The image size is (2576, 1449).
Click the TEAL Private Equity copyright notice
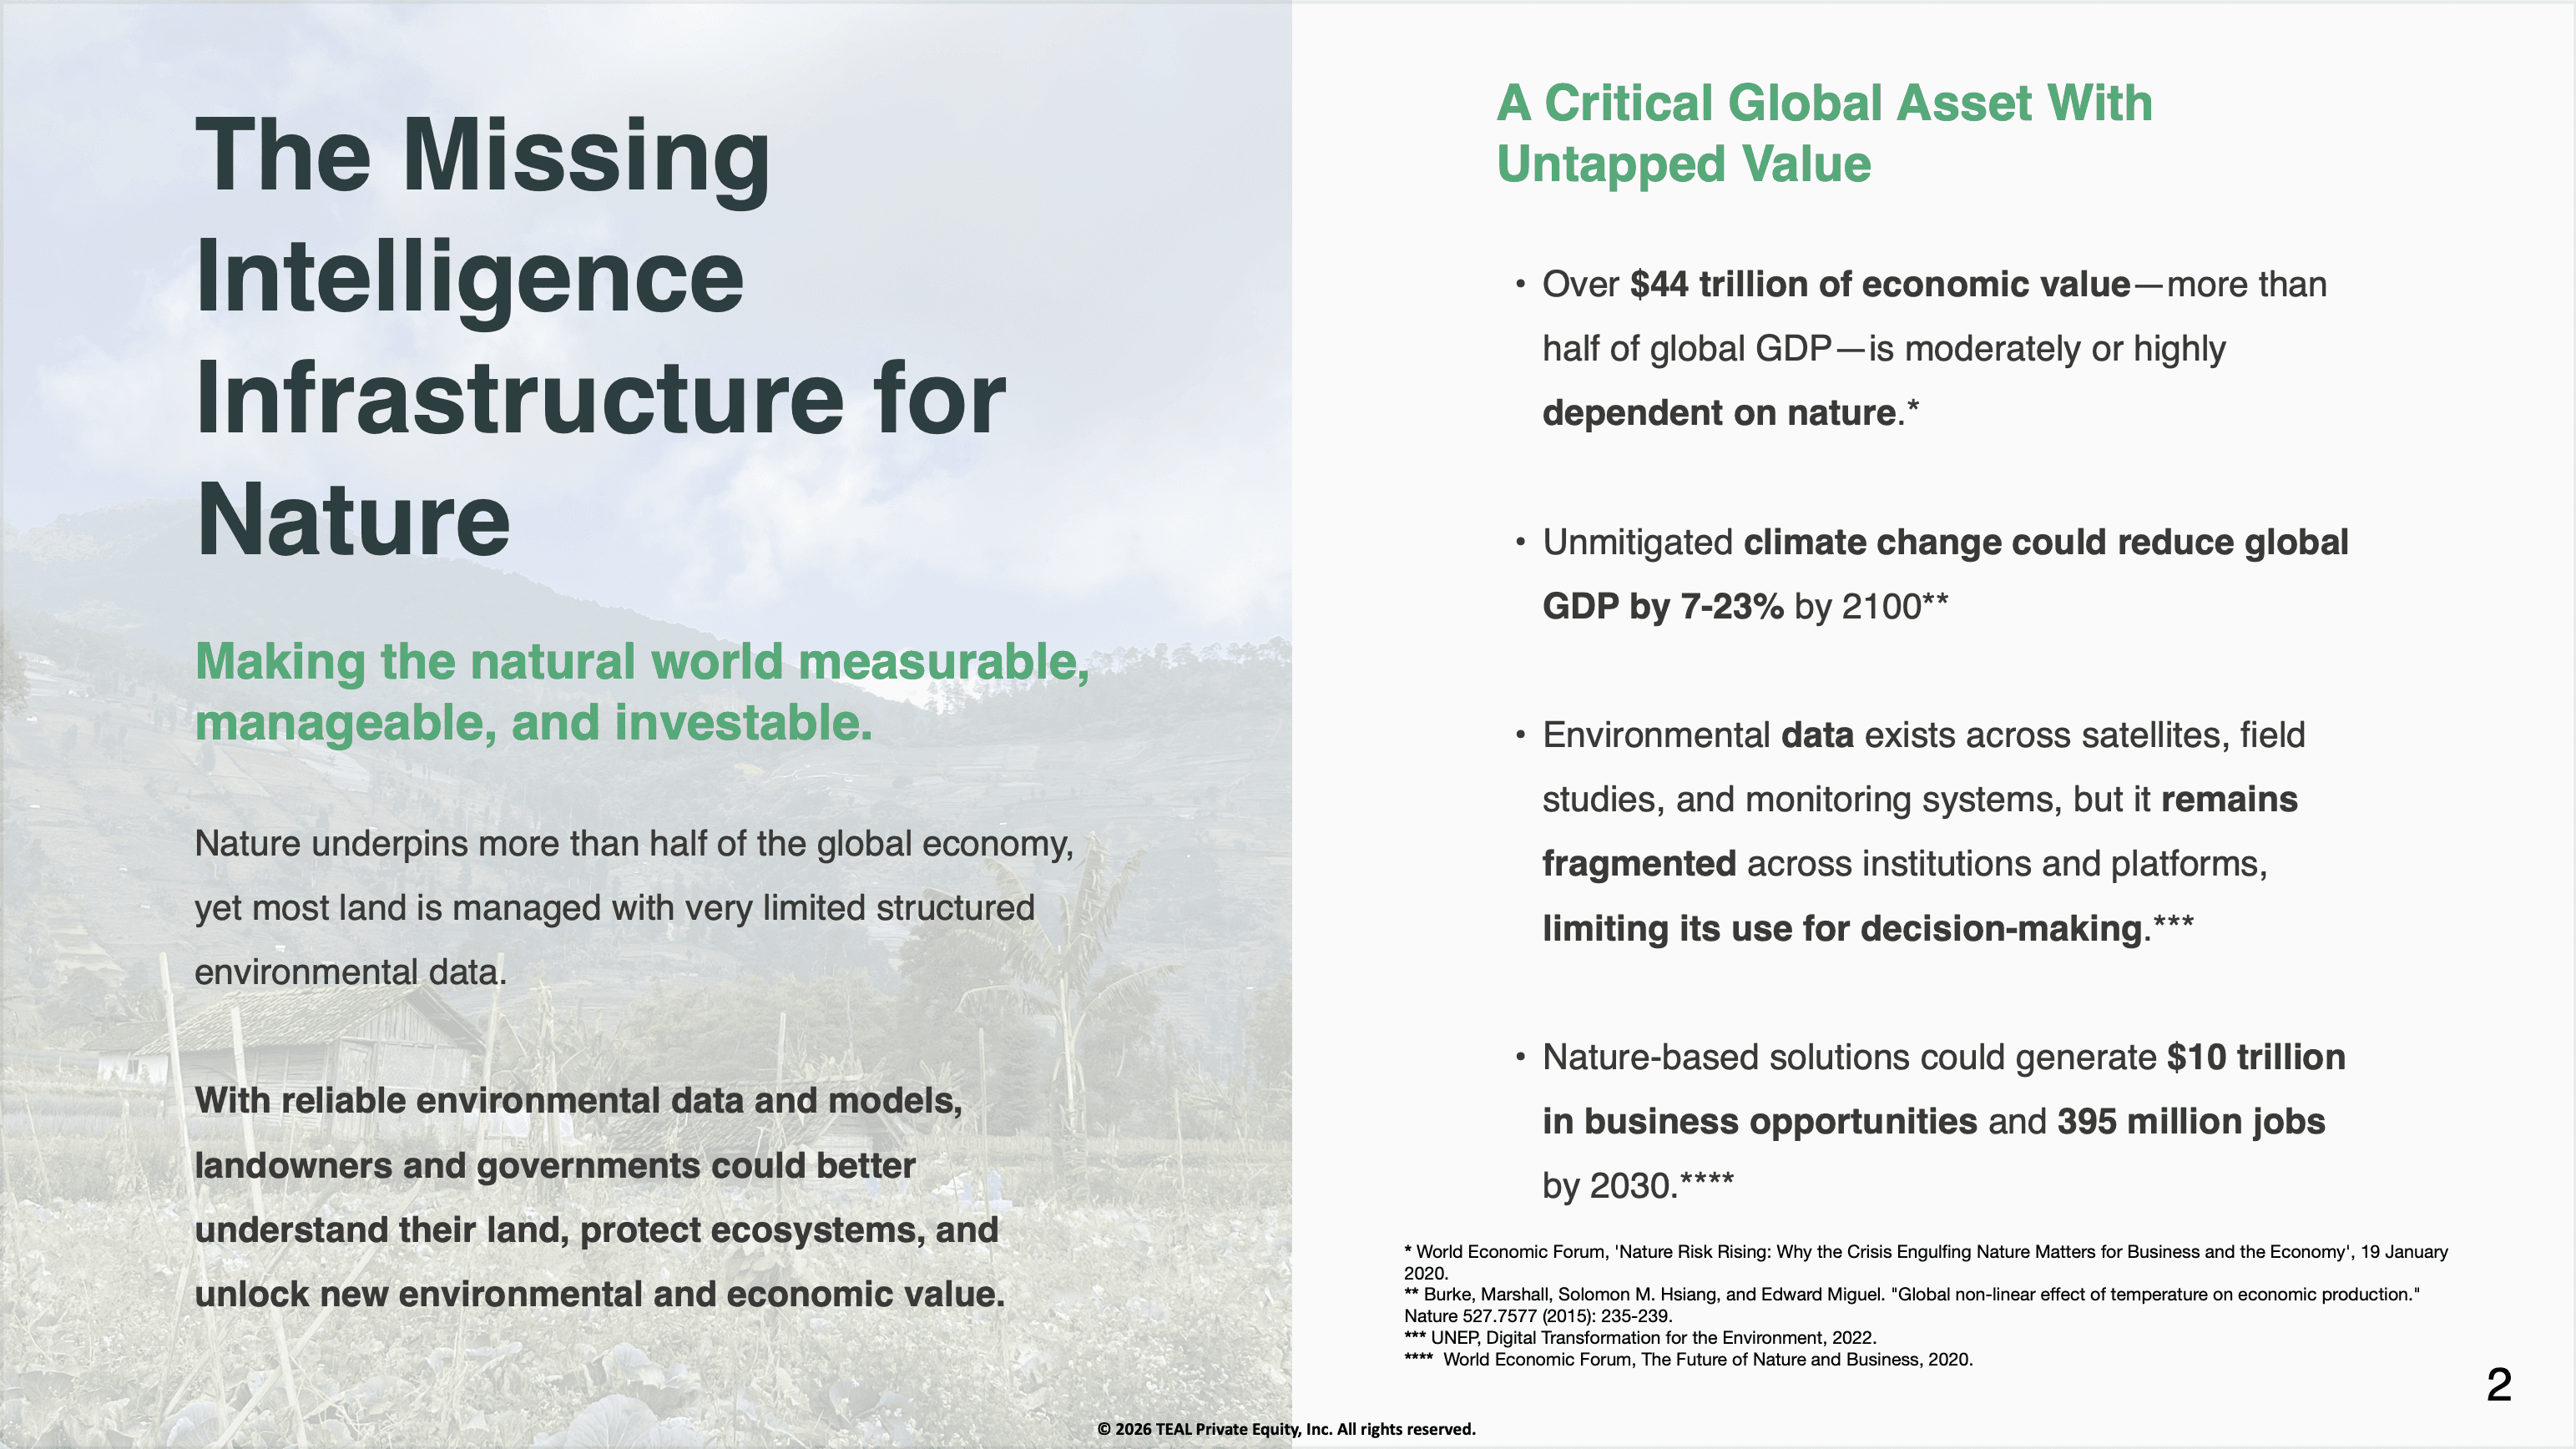(x=1286, y=1430)
